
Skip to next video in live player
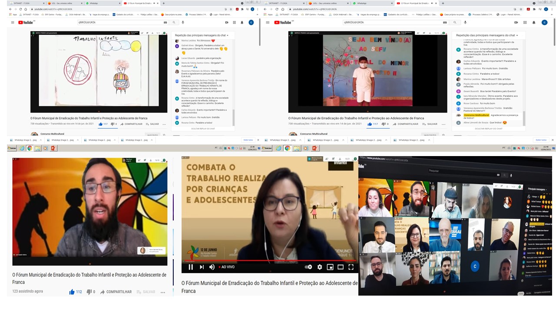(x=202, y=267)
